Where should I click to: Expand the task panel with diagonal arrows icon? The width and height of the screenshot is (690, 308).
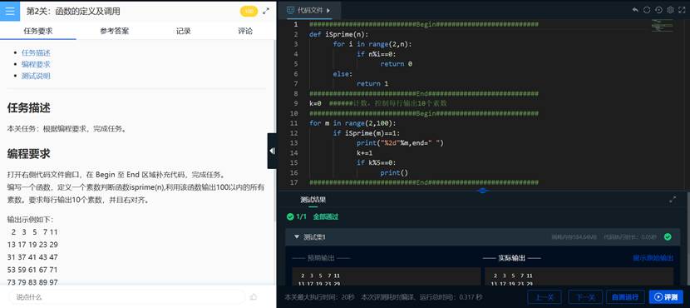pos(266,12)
